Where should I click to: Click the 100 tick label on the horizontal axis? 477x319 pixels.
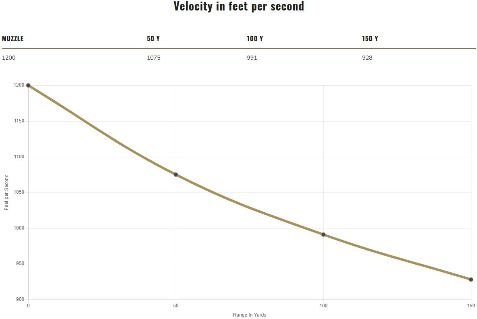point(323,306)
